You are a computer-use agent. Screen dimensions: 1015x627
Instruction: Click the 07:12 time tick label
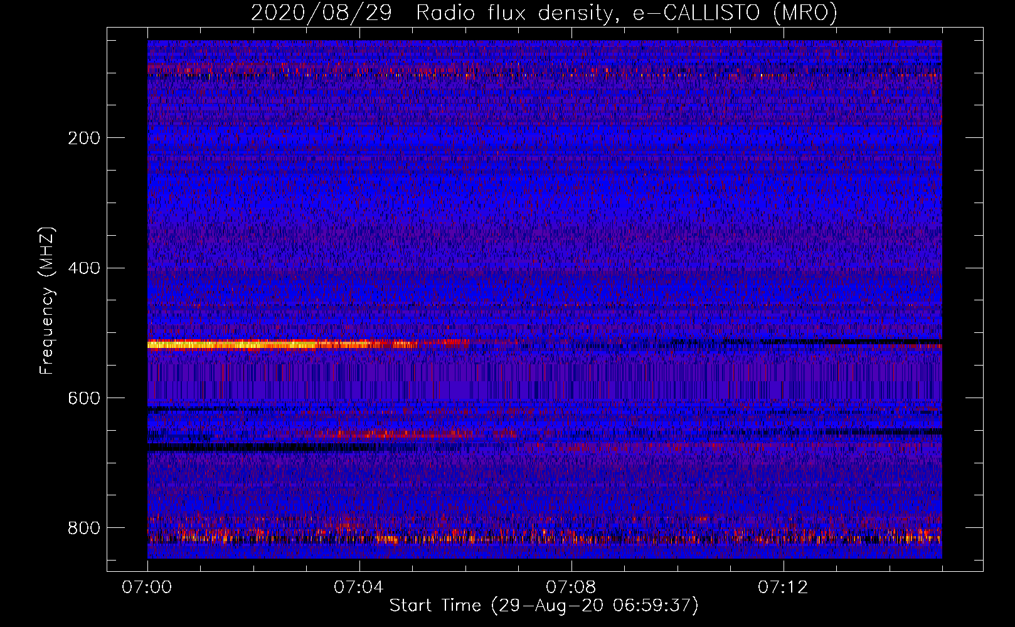(x=783, y=587)
